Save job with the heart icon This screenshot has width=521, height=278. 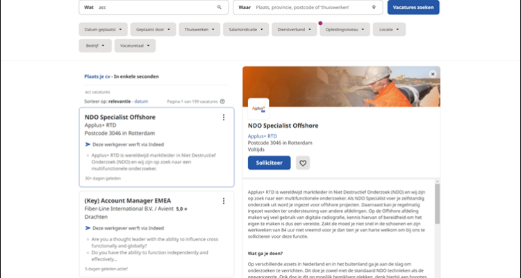coord(302,163)
